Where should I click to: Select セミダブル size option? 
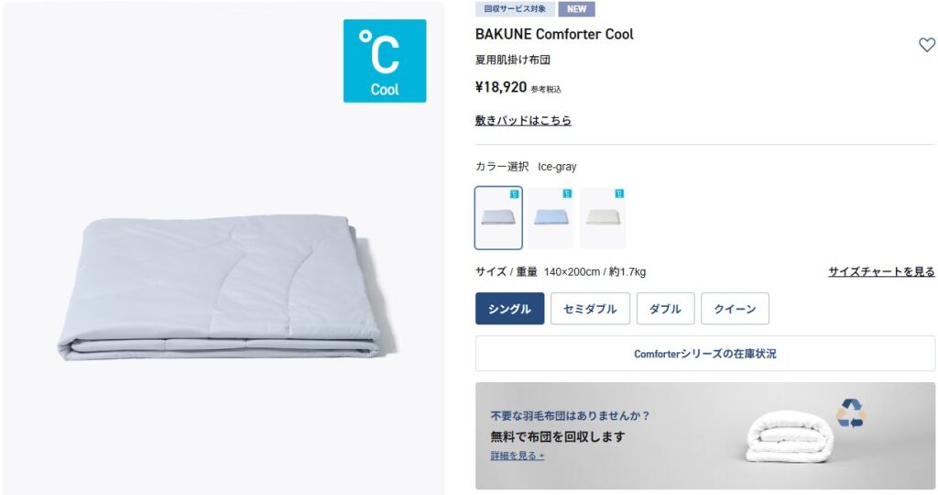pyautogui.click(x=591, y=309)
